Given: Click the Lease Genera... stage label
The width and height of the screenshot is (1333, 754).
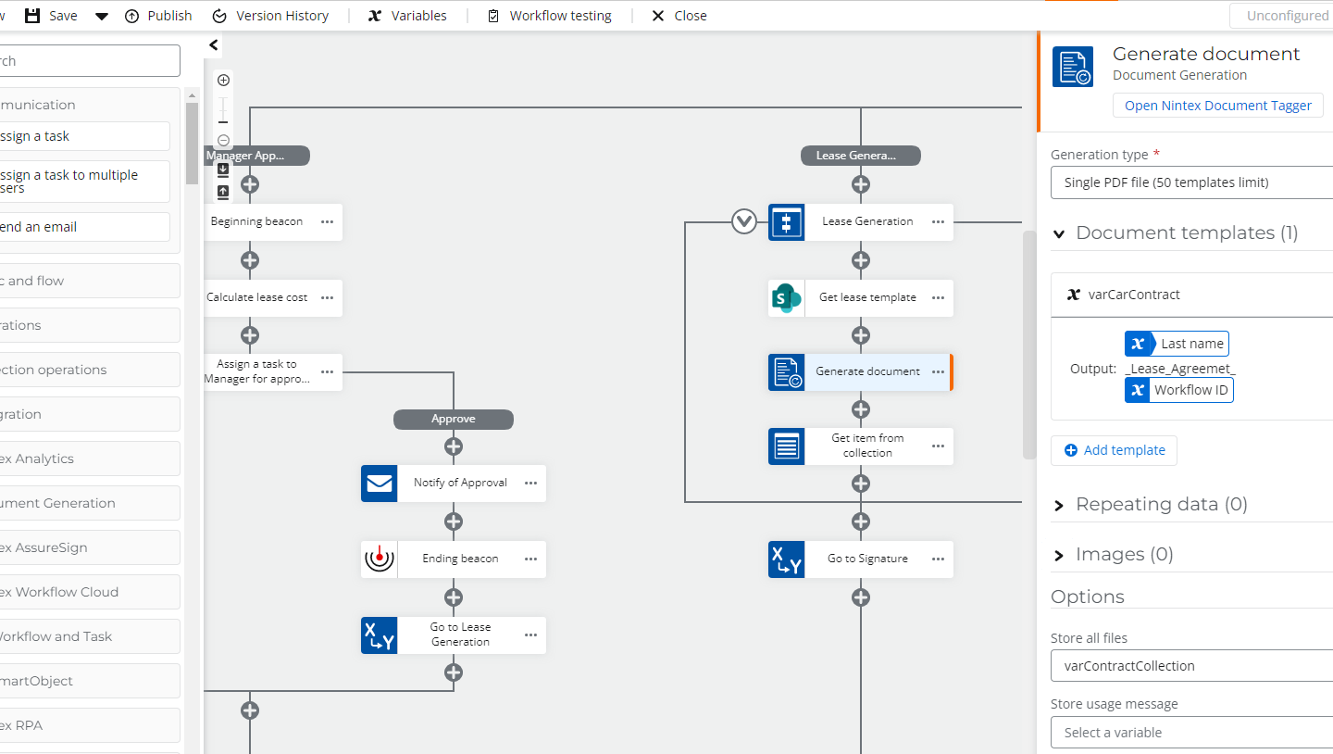Looking at the screenshot, I should [861, 156].
